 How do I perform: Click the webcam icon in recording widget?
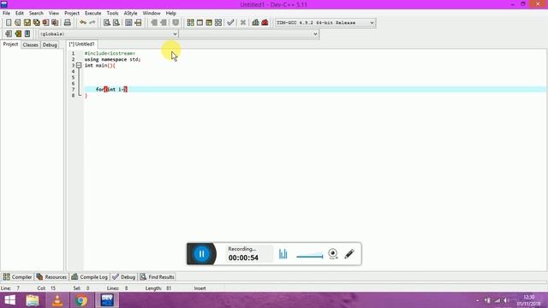tap(333, 254)
